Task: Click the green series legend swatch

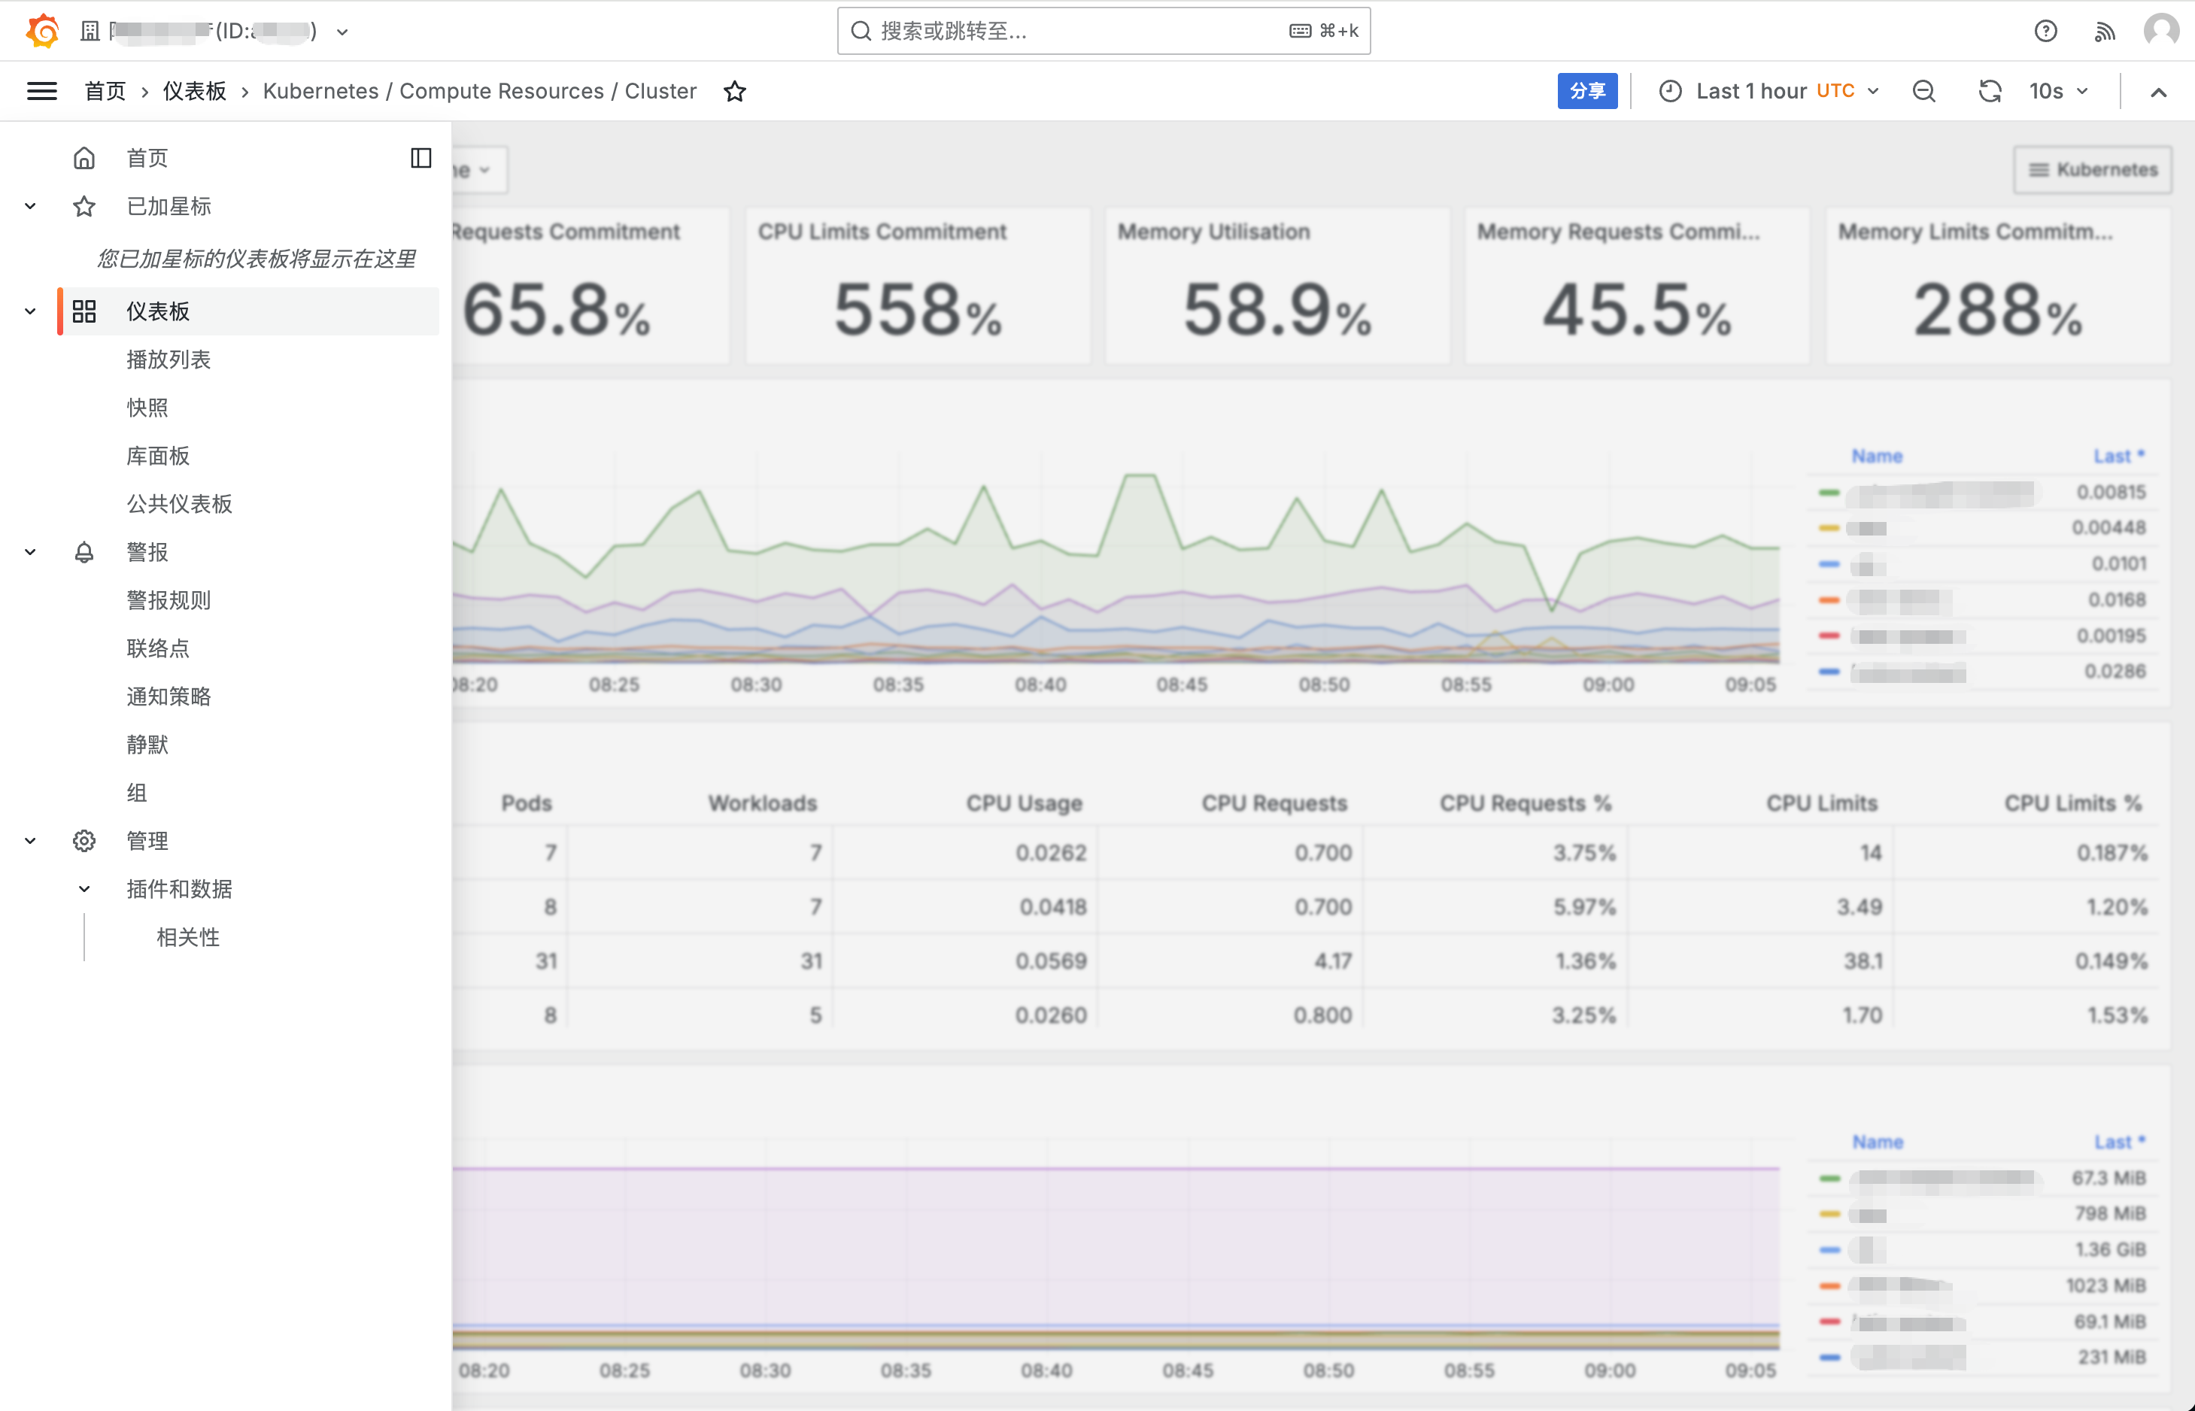Action: click(x=1829, y=493)
